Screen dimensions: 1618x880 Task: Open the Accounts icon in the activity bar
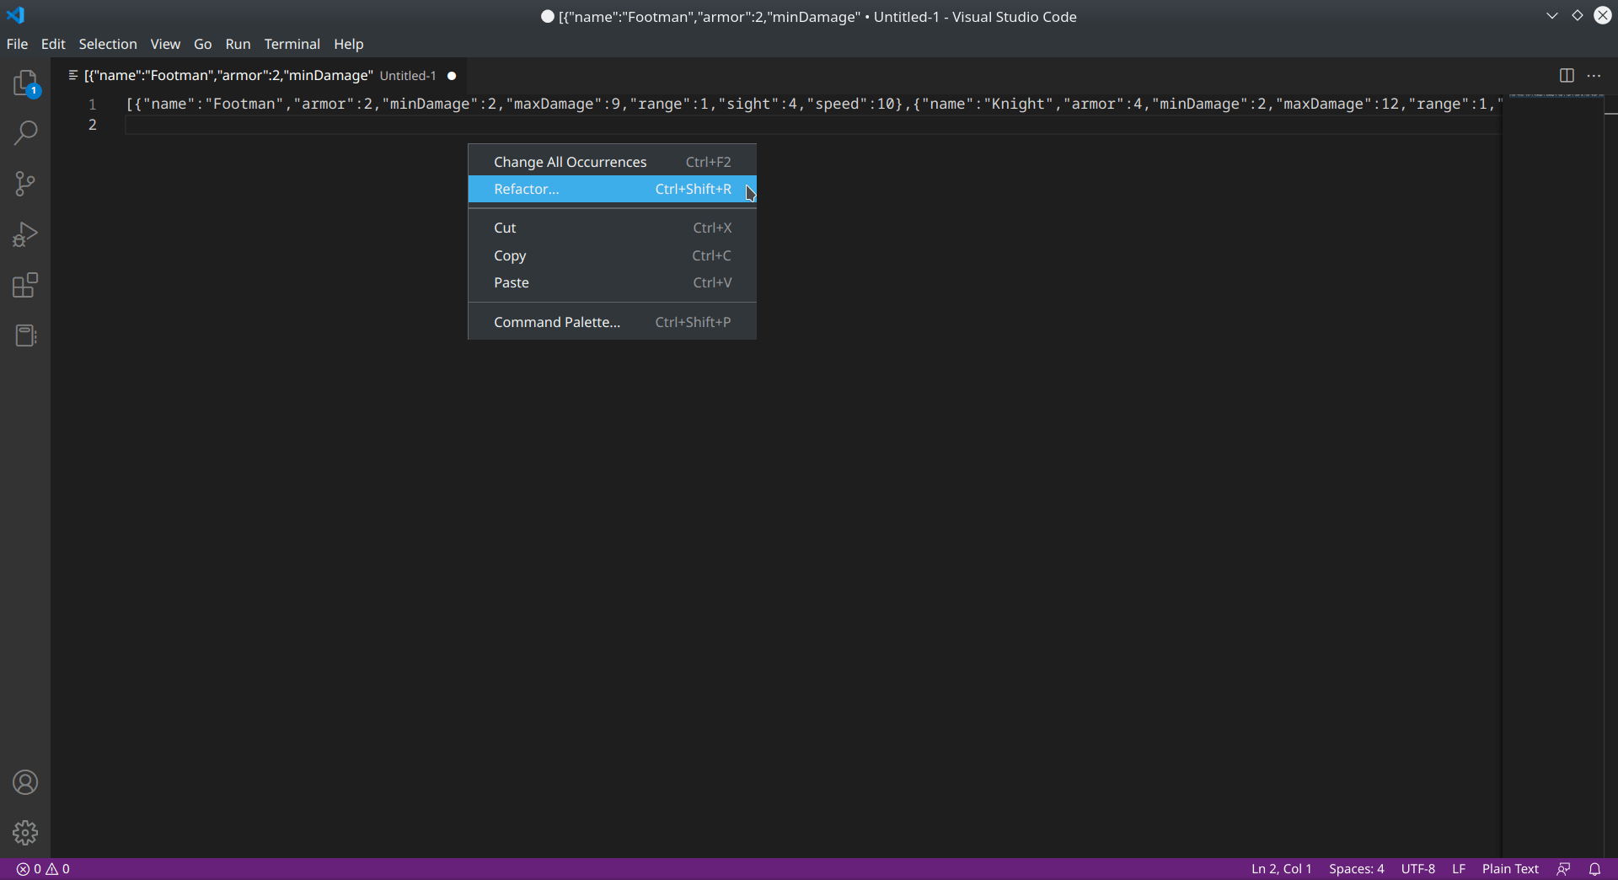[x=25, y=782]
